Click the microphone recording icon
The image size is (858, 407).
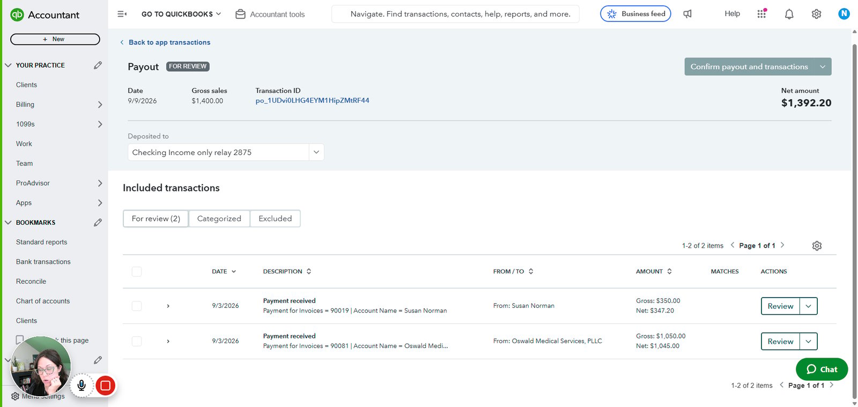pyautogui.click(x=82, y=385)
